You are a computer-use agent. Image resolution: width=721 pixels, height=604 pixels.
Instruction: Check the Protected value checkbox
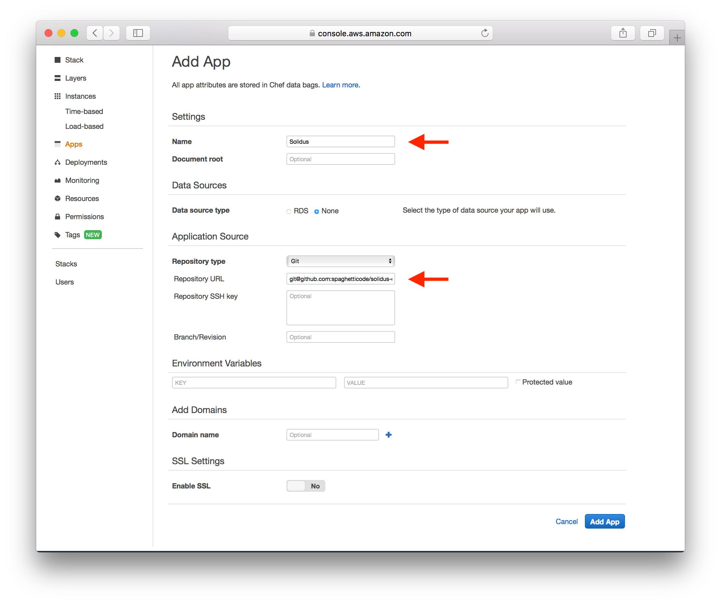518,382
